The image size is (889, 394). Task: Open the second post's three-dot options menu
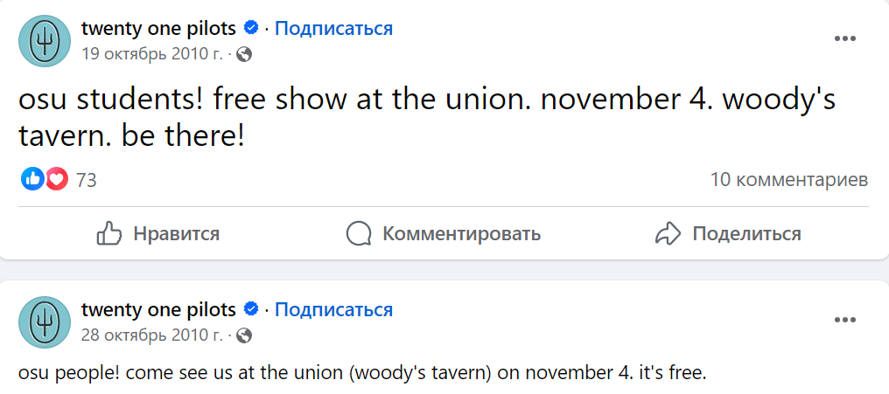point(844,321)
